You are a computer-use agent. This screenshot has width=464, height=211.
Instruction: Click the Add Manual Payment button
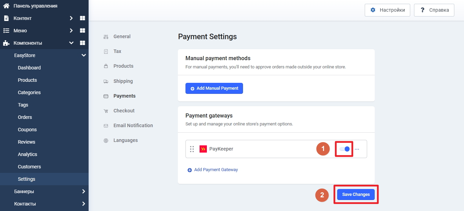tap(214, 88)
